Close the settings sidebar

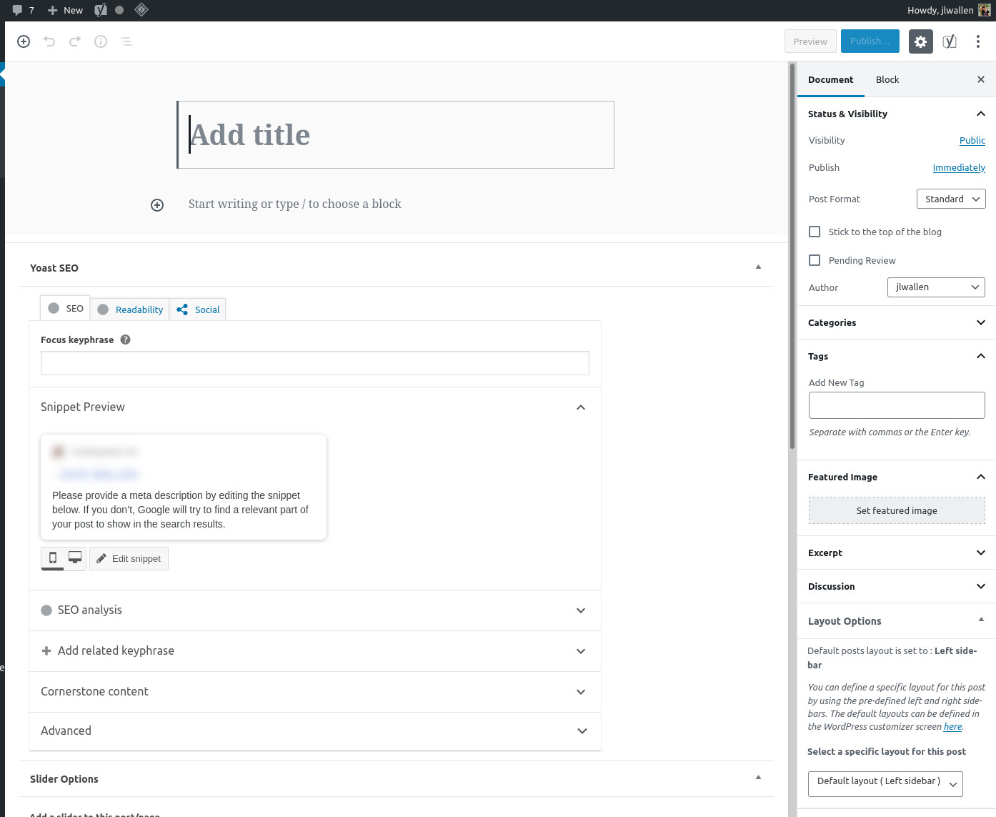click(x=981, y=79)
